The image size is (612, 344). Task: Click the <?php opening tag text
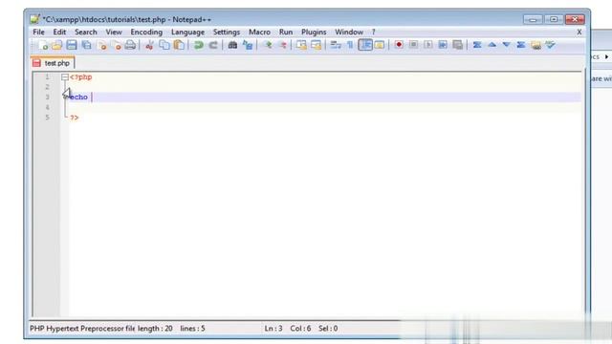click(80, 77)
